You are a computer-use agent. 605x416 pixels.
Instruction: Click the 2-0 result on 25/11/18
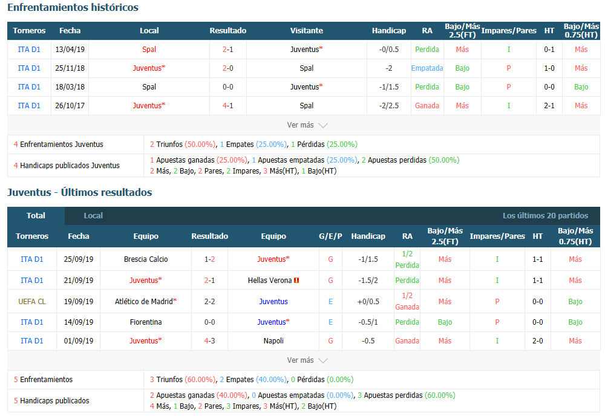[x=227, y=68]
